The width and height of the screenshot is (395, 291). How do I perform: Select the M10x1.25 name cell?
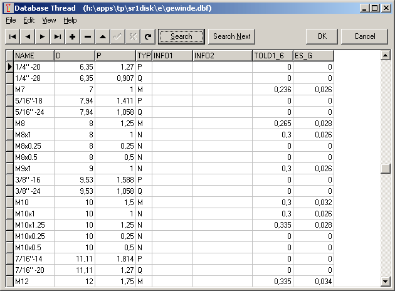[33, 224]
